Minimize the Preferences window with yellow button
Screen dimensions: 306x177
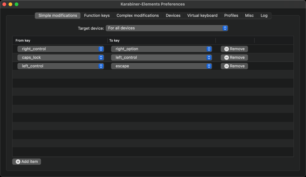10,4
